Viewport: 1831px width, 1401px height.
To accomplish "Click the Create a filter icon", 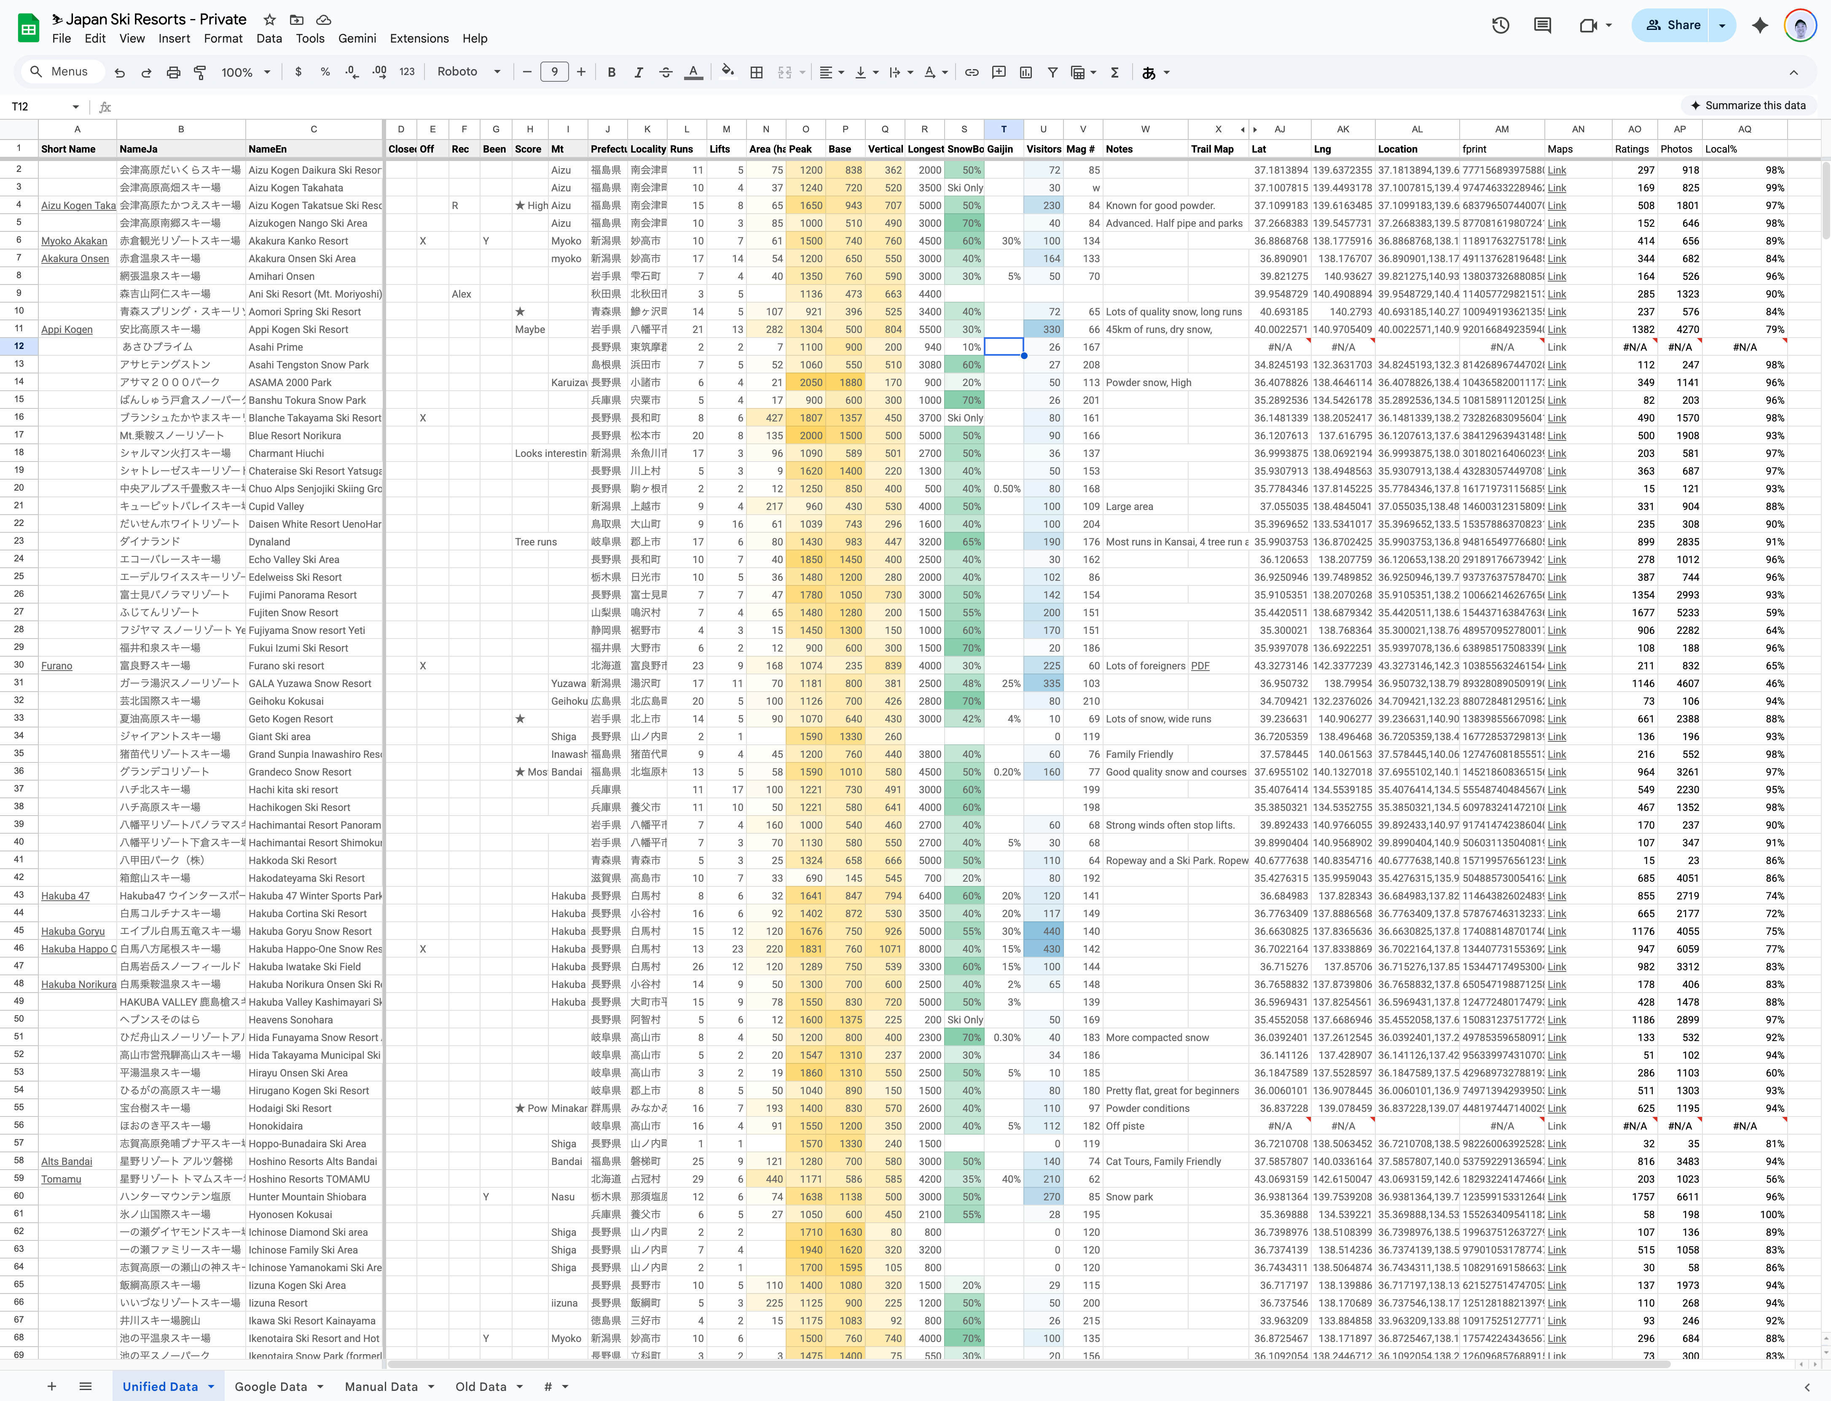I will click(1052, 72).
